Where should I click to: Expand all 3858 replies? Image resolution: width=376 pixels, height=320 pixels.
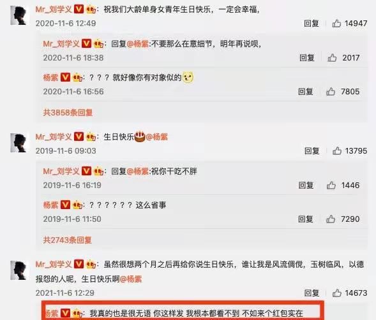tap(68, 112)
